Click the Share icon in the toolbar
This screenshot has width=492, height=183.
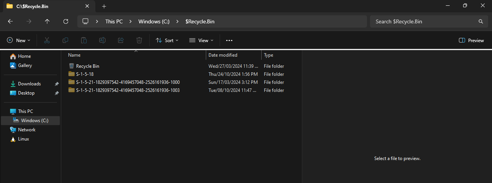[121, 40]
